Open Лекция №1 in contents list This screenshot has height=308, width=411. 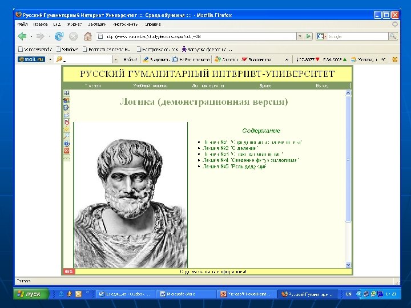252,142
